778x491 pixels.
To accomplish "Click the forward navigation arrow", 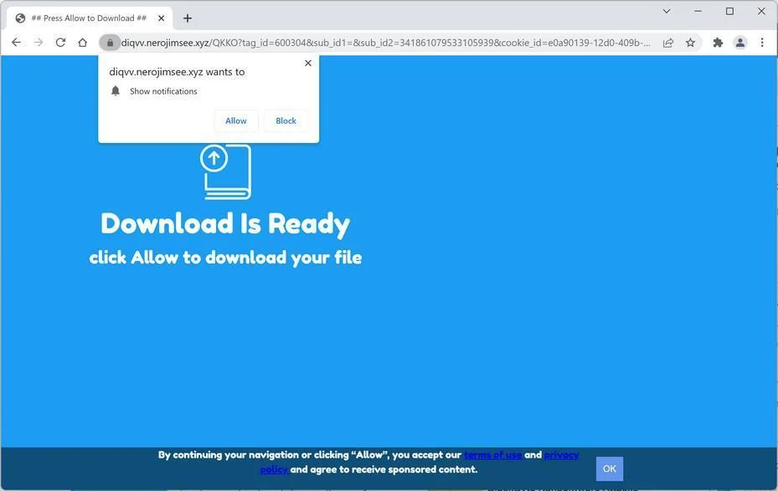I will [39, 43].
